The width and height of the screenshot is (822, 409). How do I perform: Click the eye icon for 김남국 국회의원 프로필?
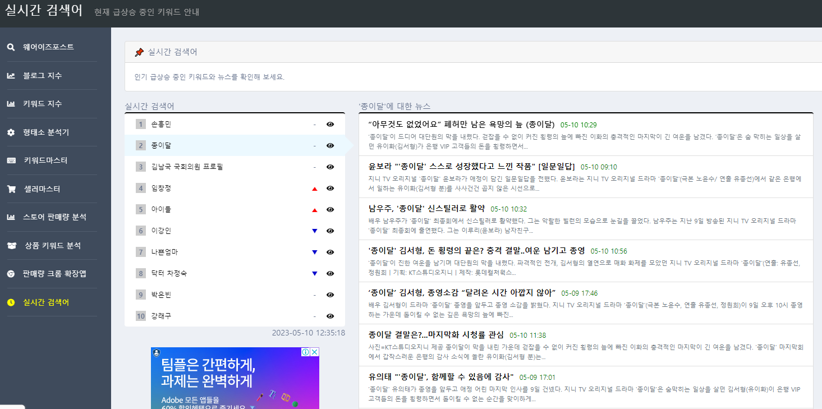tap(330, 167)
